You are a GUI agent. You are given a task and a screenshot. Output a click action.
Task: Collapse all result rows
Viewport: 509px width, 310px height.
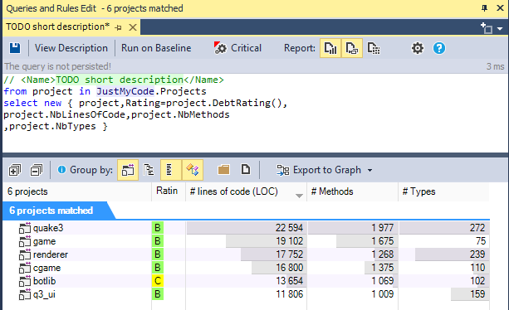pyautogui.click(x=37, y=170)
